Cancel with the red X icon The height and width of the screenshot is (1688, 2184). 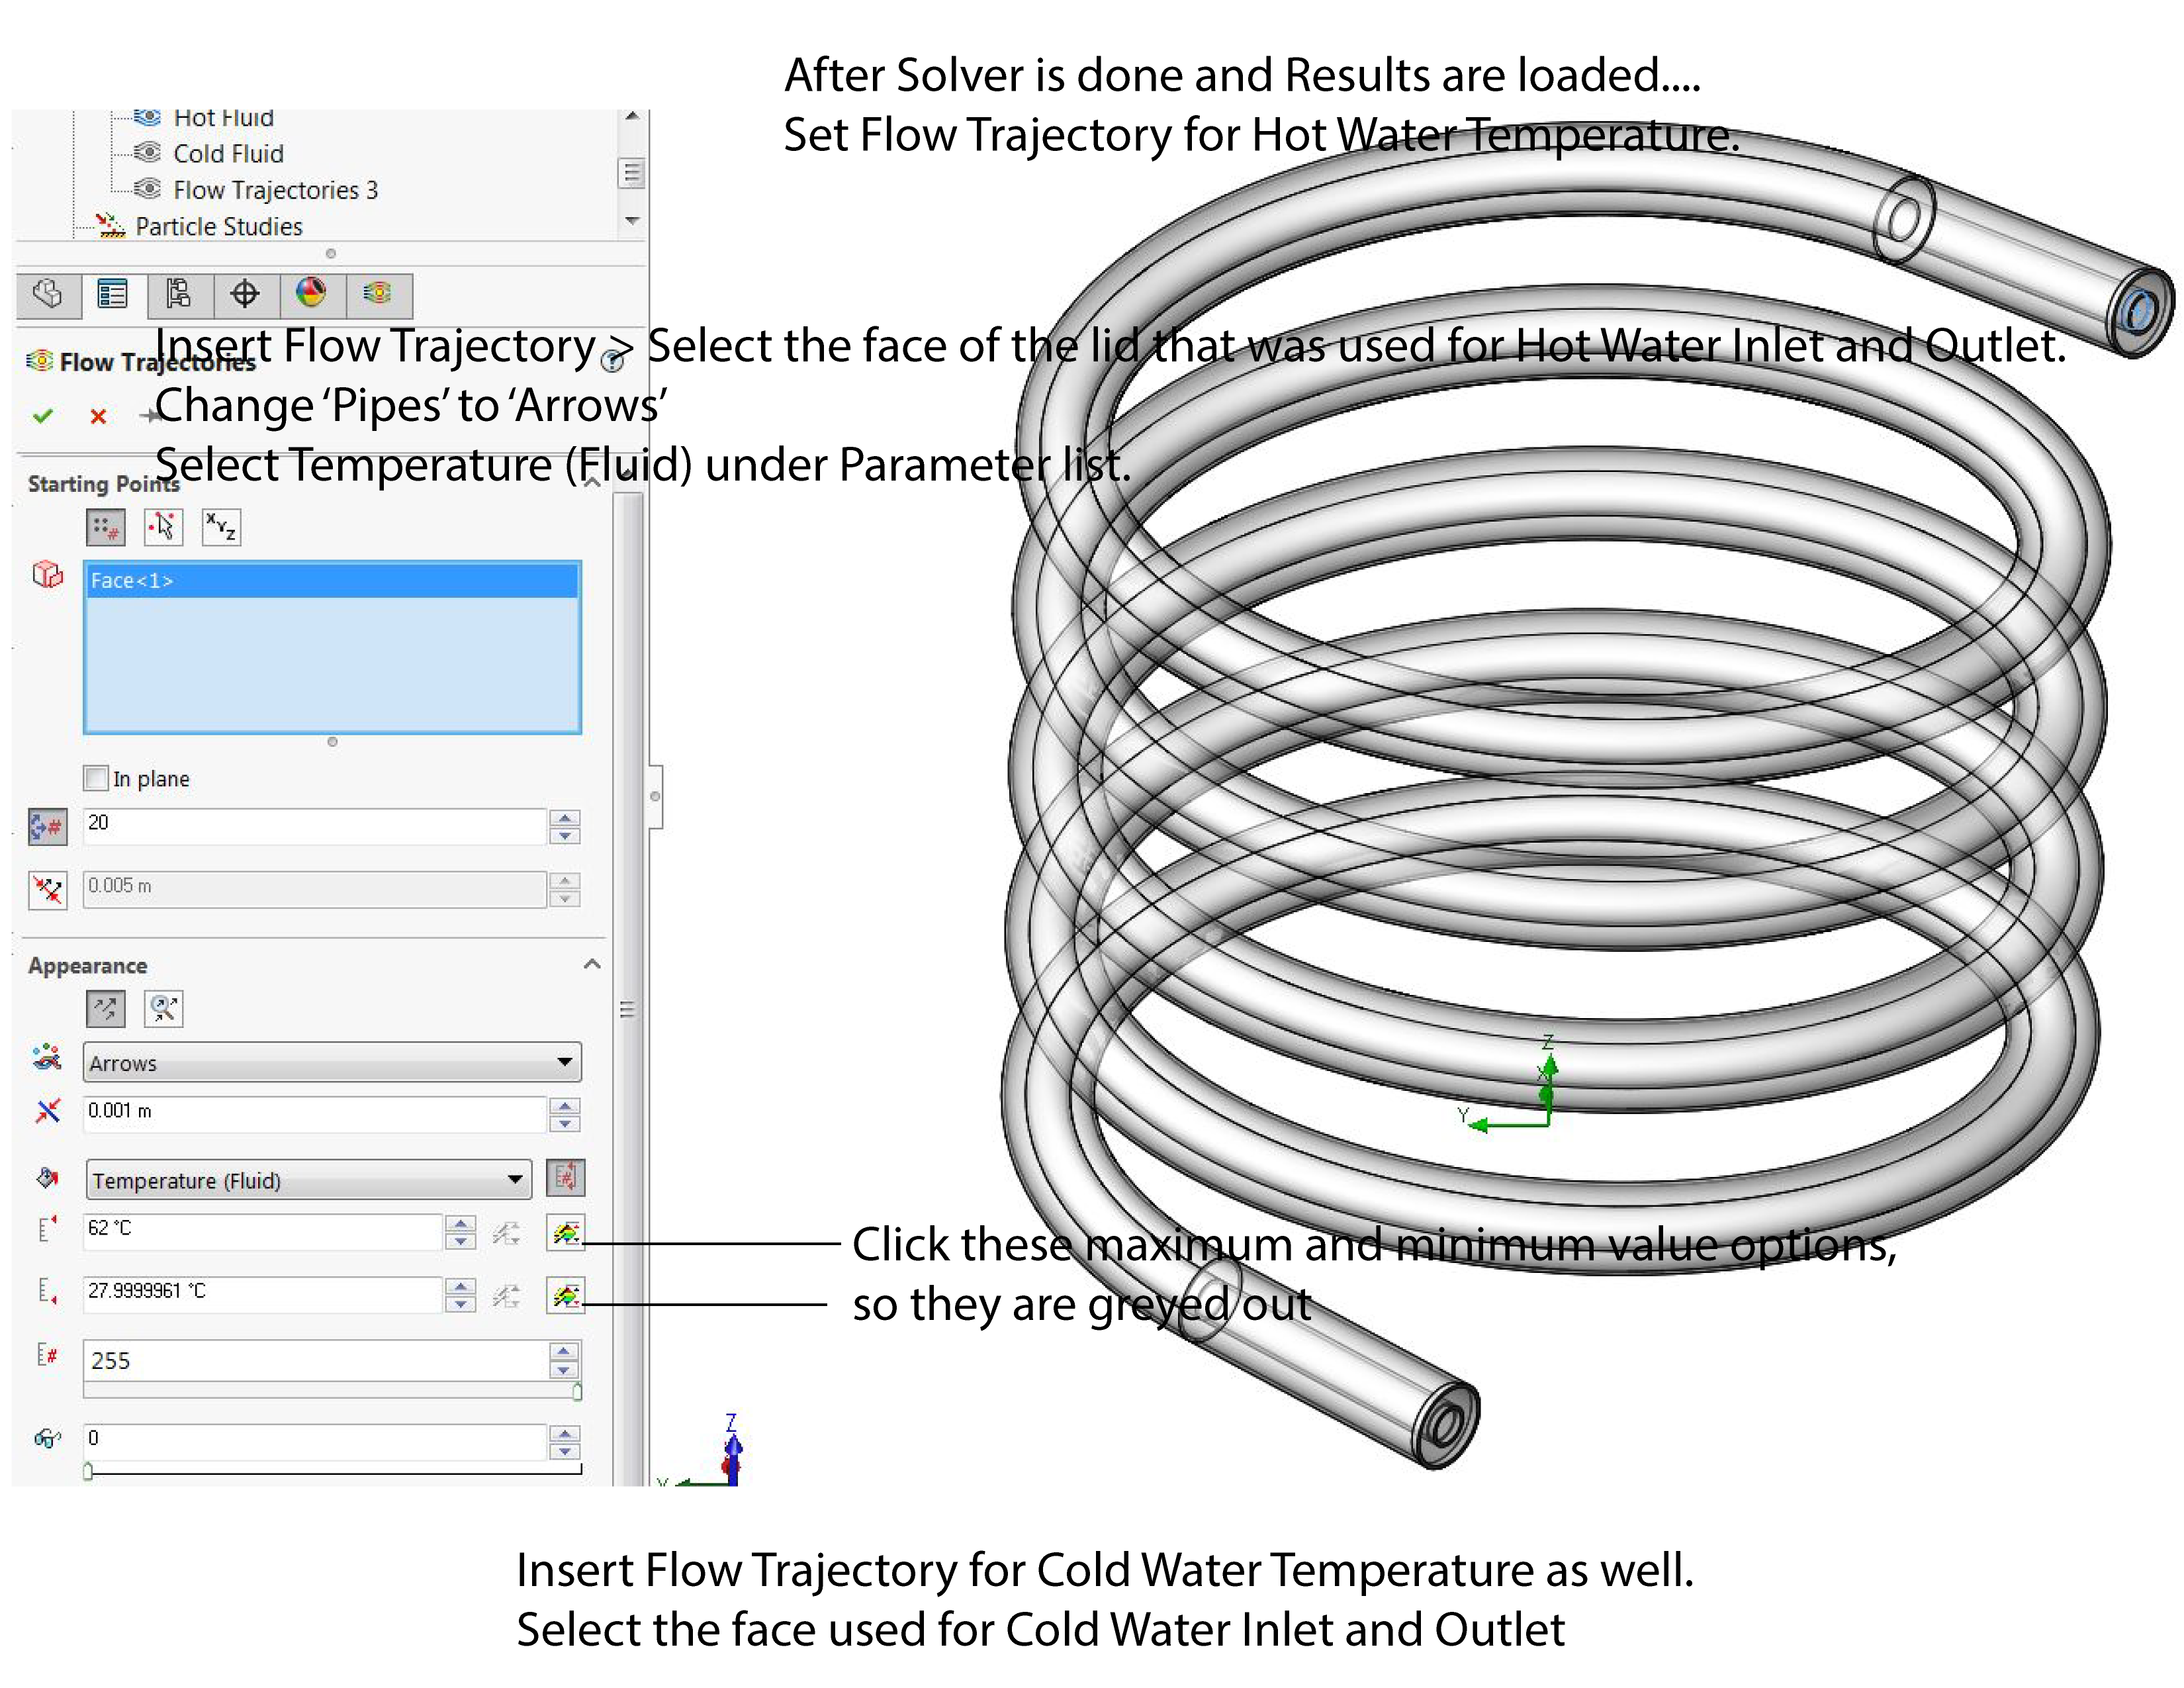tap(98, 417)
